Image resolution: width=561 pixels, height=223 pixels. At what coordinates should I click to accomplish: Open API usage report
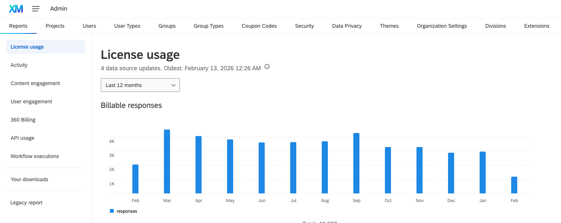(22, 138)
